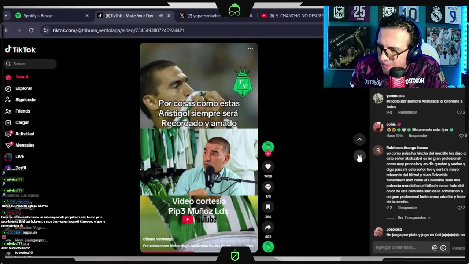Image resolution: width=469 pixels, height=264 pixels.
Task: Share the video with the arrow icon
Action: [268, 227]
